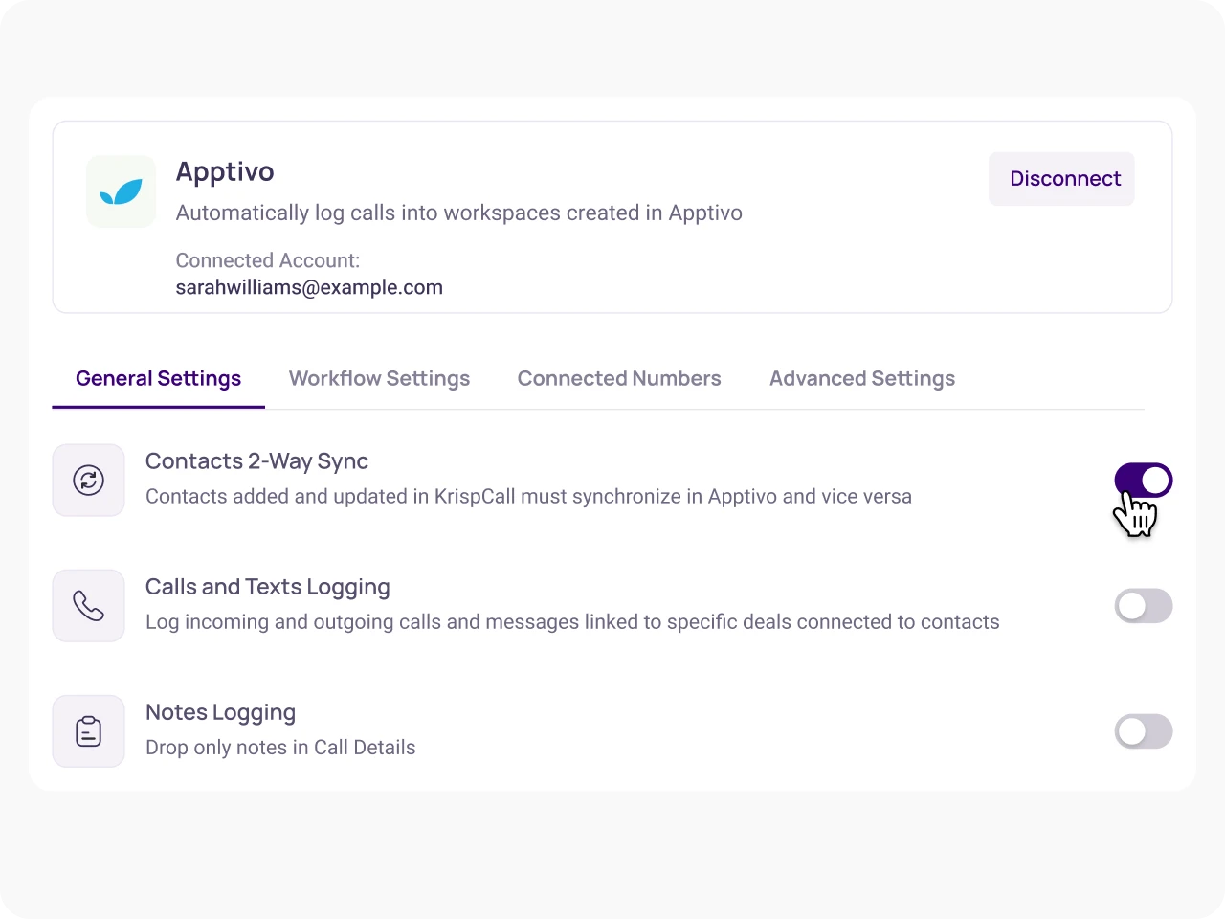Click the sarahwilliams@example.com account email
Image resolution: width=1225 pixels, height=919 pixels.
pyautogui.click(x=309, y=288)
